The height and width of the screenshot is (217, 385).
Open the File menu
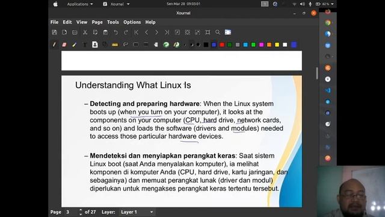(x=54, y=22)
